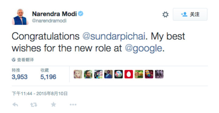This screenshot has height=113, width=219.
Task: Click the blonde woman avatar thumbnail
Action: 78,74
